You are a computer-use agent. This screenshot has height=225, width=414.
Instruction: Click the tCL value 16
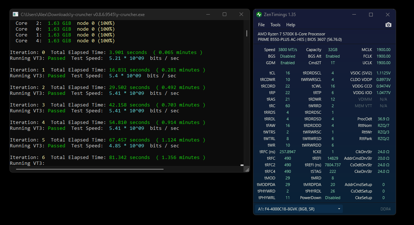(288, 73)
